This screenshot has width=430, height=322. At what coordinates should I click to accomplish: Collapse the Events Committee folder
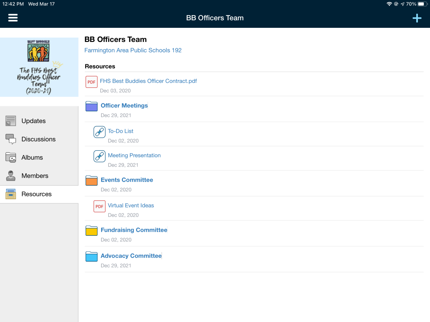point(127,180)
